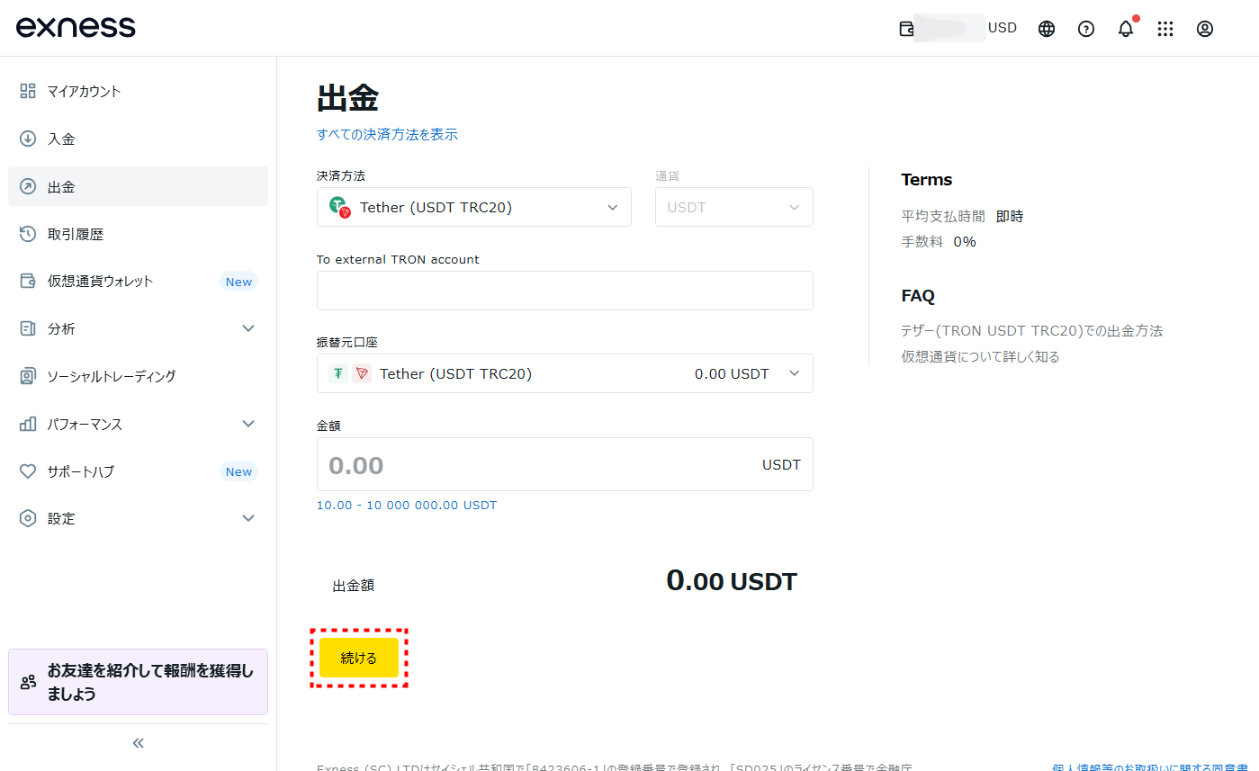Click the 設定 hexagon gear icon

(28, 518)
